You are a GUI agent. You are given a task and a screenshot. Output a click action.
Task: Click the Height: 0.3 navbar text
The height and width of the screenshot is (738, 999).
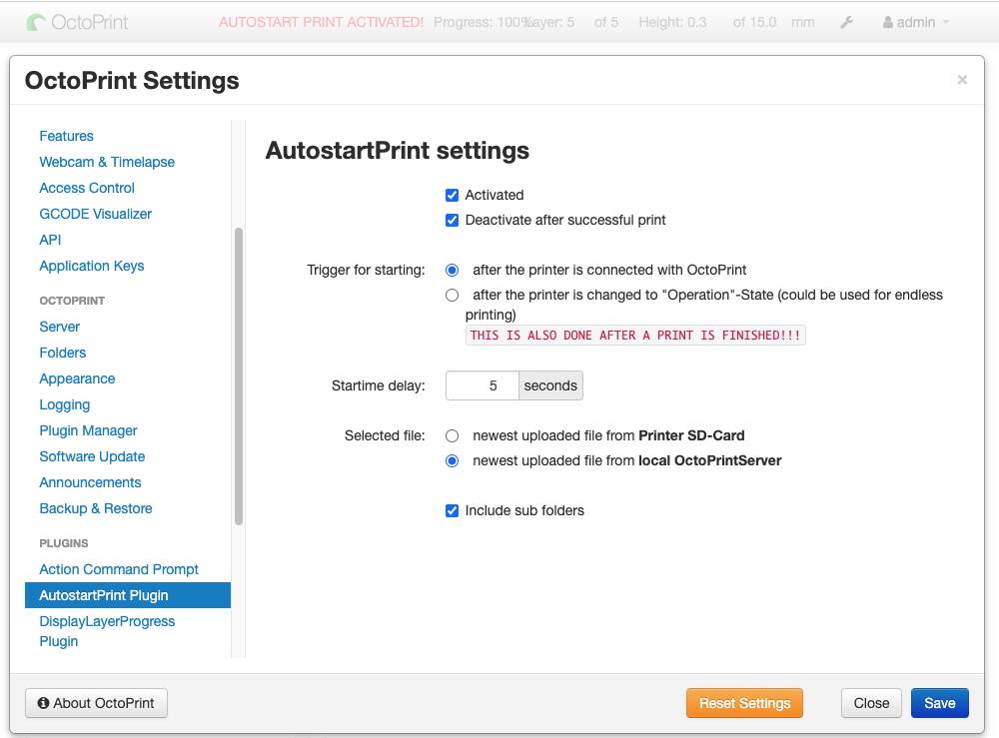tap(672, 22)
